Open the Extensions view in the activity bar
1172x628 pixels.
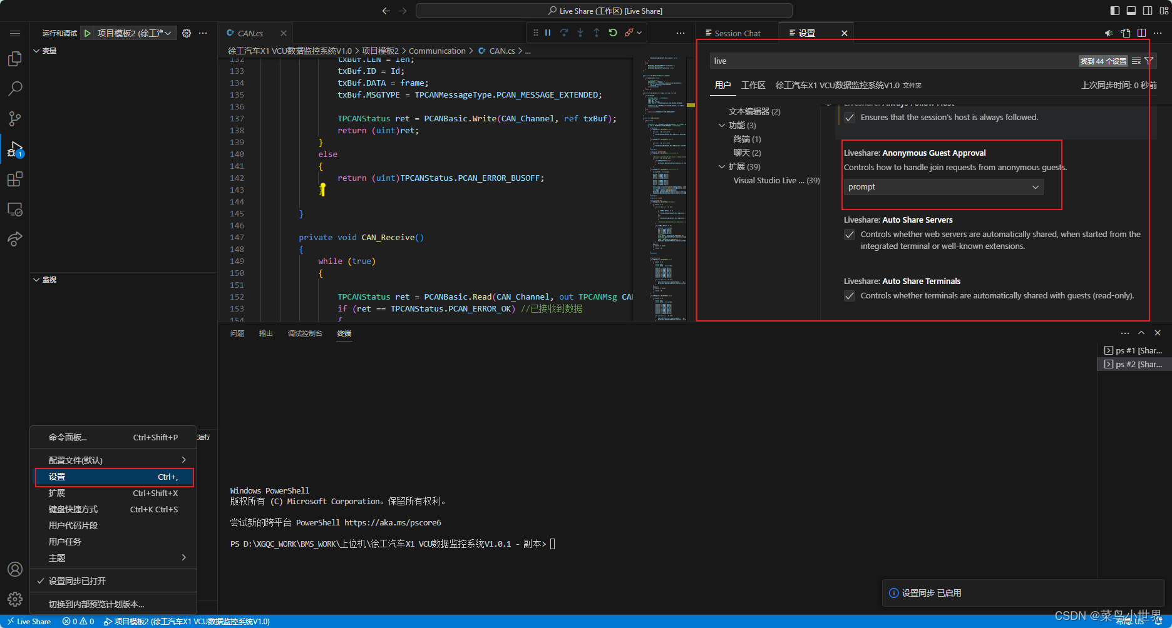click(x=14, y=180)
